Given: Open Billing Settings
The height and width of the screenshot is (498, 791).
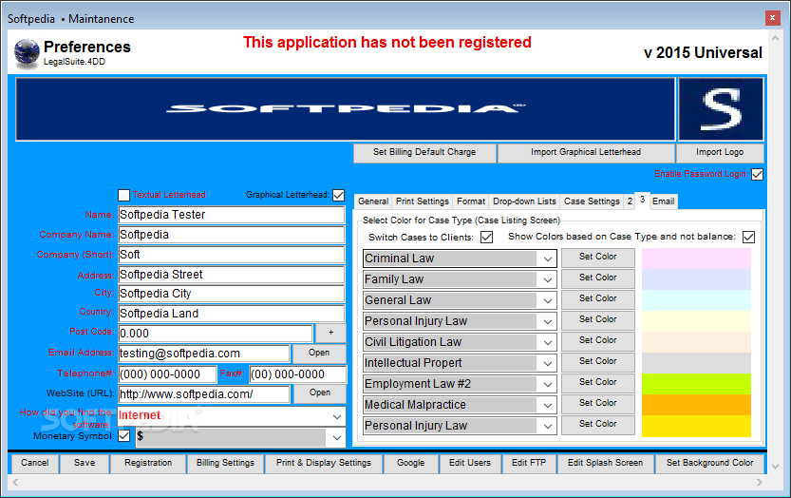Looking at the screenshot, I should (x=225, y=463).
